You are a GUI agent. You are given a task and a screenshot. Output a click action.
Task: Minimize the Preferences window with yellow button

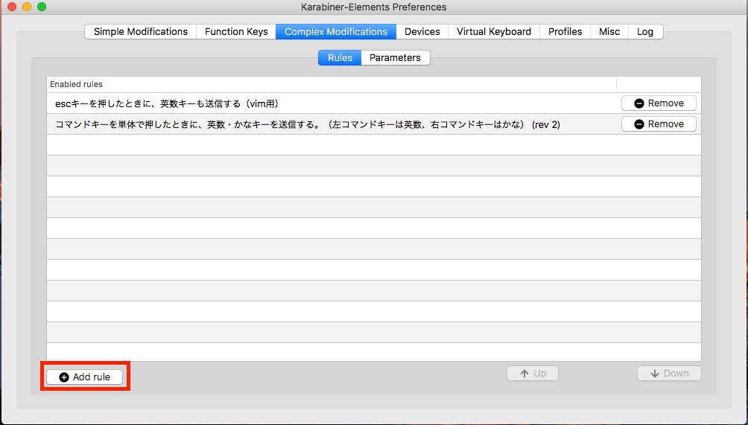(x=27, y=7)
